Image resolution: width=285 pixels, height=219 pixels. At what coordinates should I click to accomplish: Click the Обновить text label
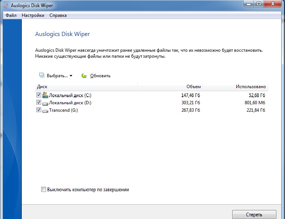(x=100, y=76)
